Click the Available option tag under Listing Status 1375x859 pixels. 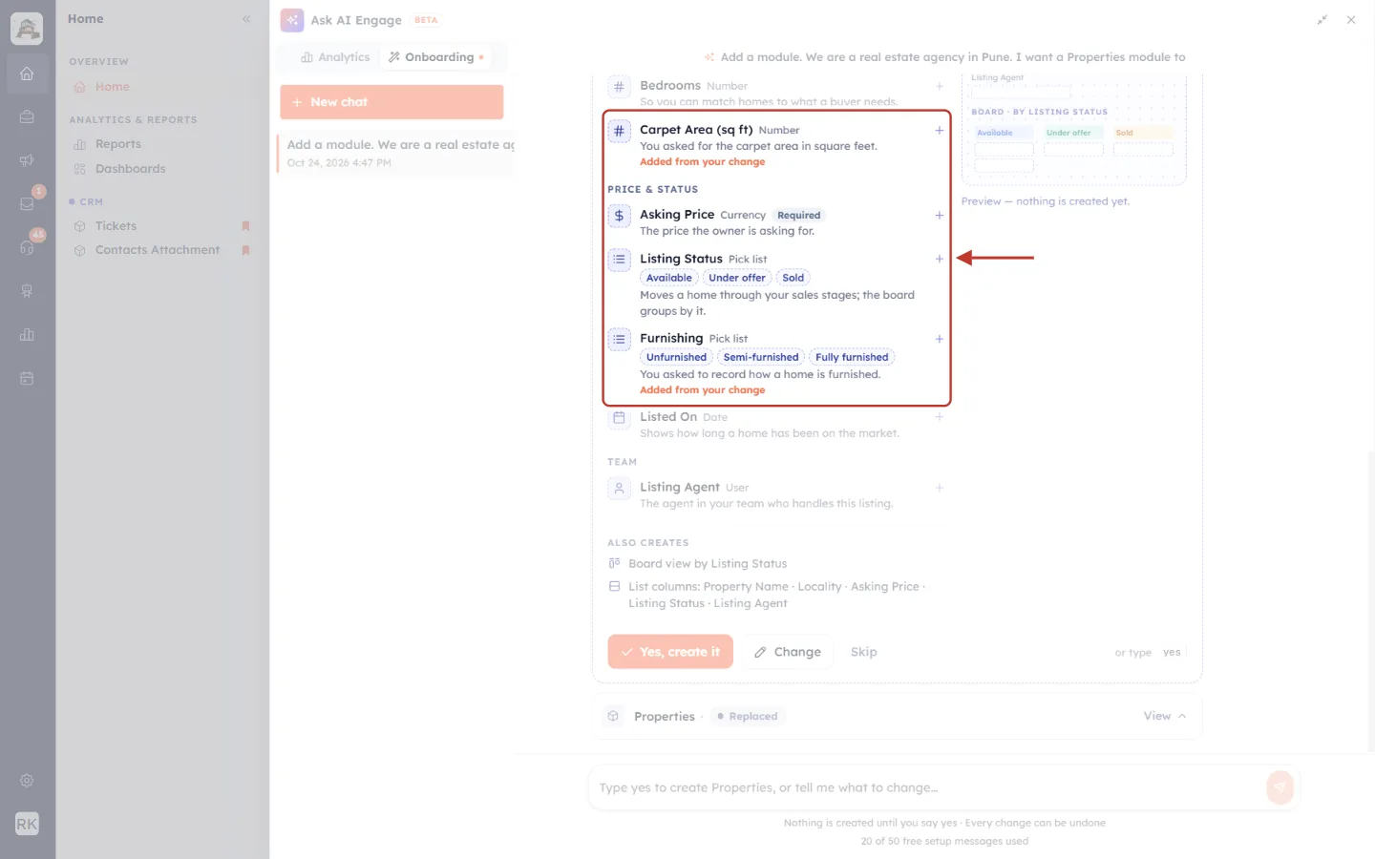click(668, 278)
